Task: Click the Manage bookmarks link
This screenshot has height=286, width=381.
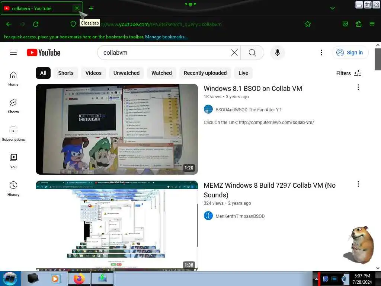Action: pos(166,37)
